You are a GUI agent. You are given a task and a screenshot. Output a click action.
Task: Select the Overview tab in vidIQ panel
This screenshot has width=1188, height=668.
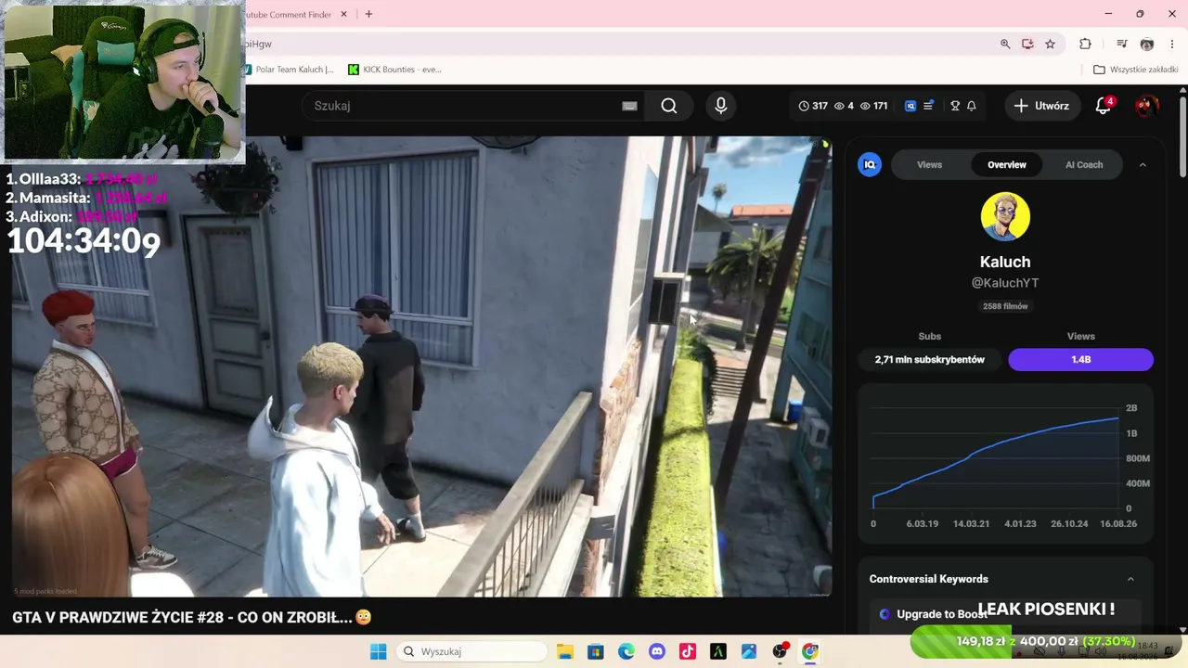tap(1006, 165)
